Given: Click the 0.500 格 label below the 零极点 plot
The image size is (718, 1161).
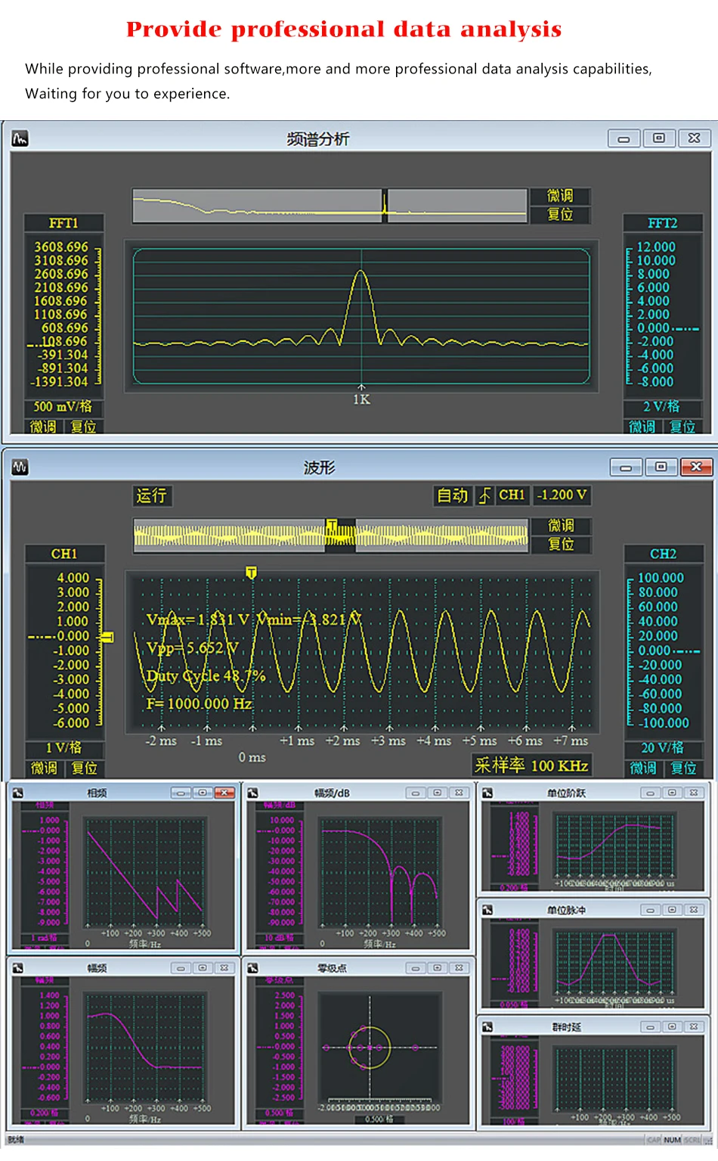Looking at the screenshot, I should tap(379, 1119).
